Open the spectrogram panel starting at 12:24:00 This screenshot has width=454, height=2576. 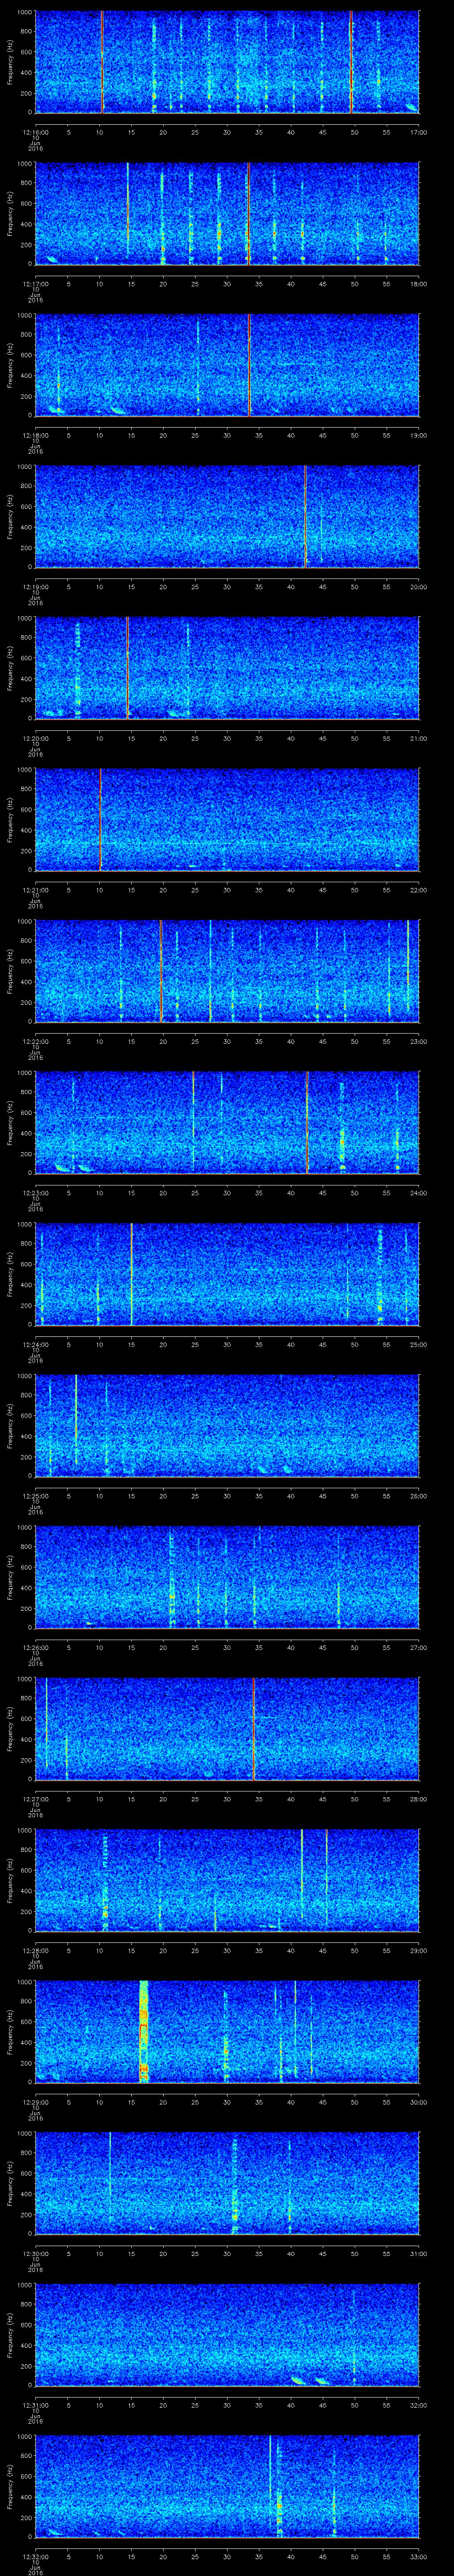click(227, 1274)
